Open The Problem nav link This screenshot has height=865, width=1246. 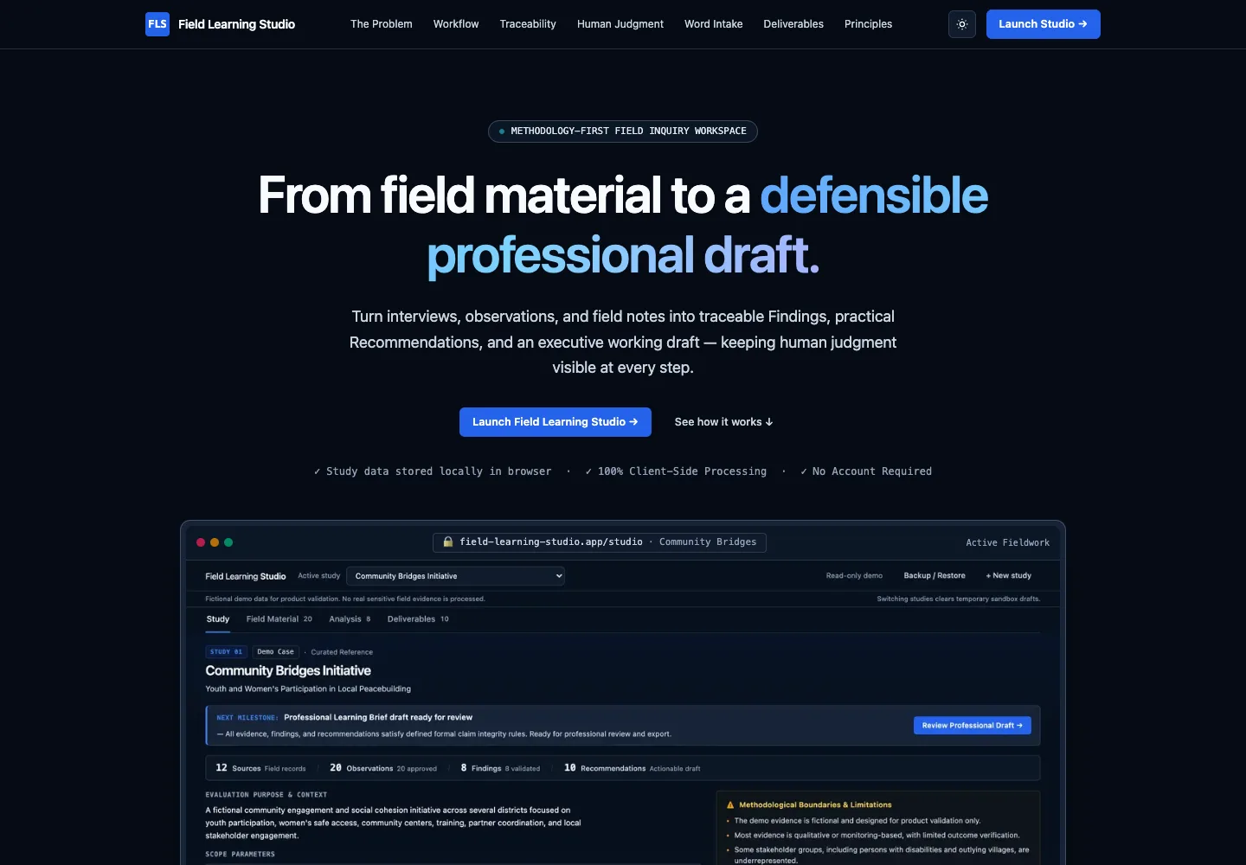click(x=382, y=24)
